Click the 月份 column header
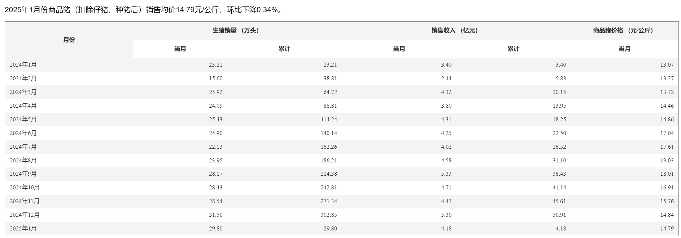The image size is (681, 238). coord(69,40)
